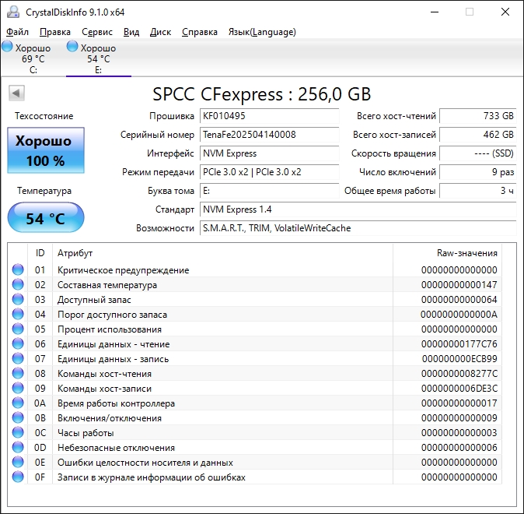Open the Файл menu
The width and height of the screenshot is (524, 514).
coord(17,32)
